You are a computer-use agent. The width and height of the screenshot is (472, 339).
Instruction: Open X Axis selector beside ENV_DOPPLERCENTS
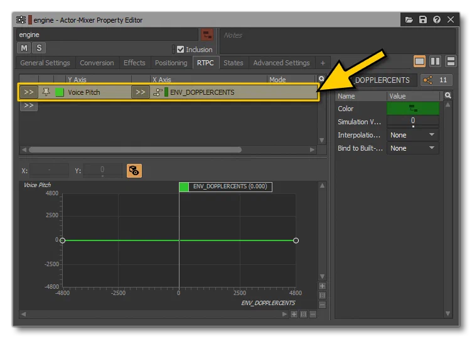coord(141,92)
